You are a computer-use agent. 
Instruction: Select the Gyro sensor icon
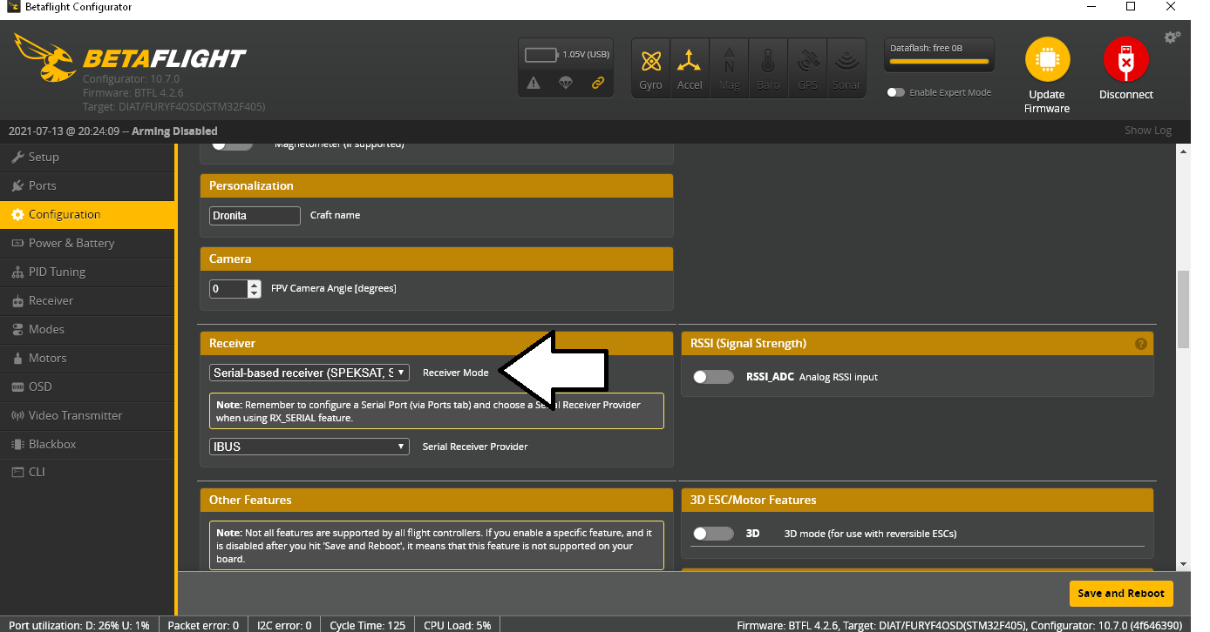[650, 67]
